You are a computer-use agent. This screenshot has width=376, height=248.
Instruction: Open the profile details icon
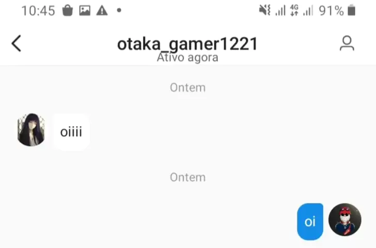[x=347, y=43]
